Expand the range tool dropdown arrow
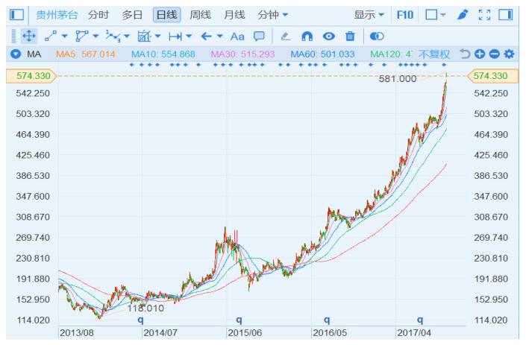526x345 pixels. [x=189, y=36]
